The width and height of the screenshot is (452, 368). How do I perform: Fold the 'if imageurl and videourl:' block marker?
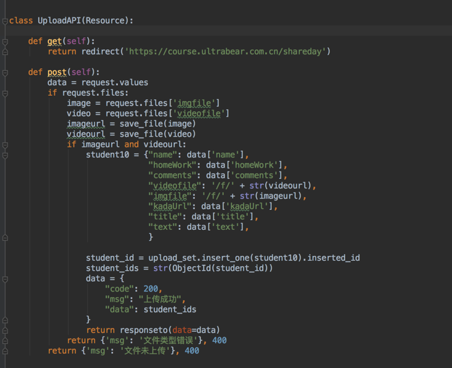pos(5,145)
